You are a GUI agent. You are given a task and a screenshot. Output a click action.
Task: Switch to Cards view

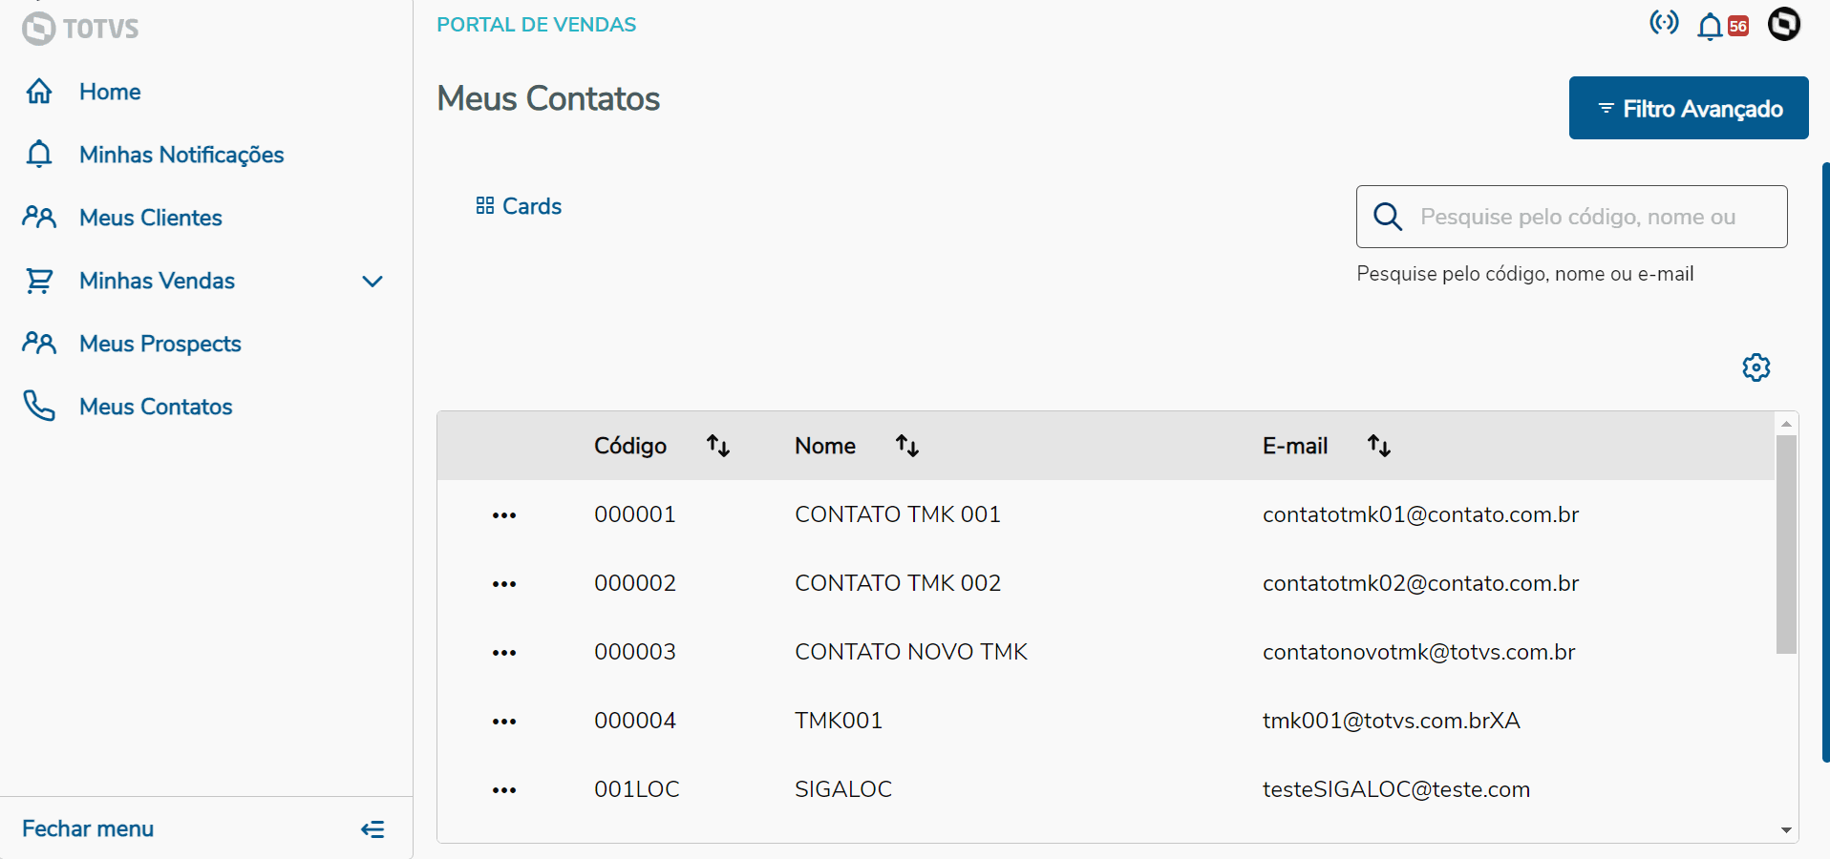[519, 206]
